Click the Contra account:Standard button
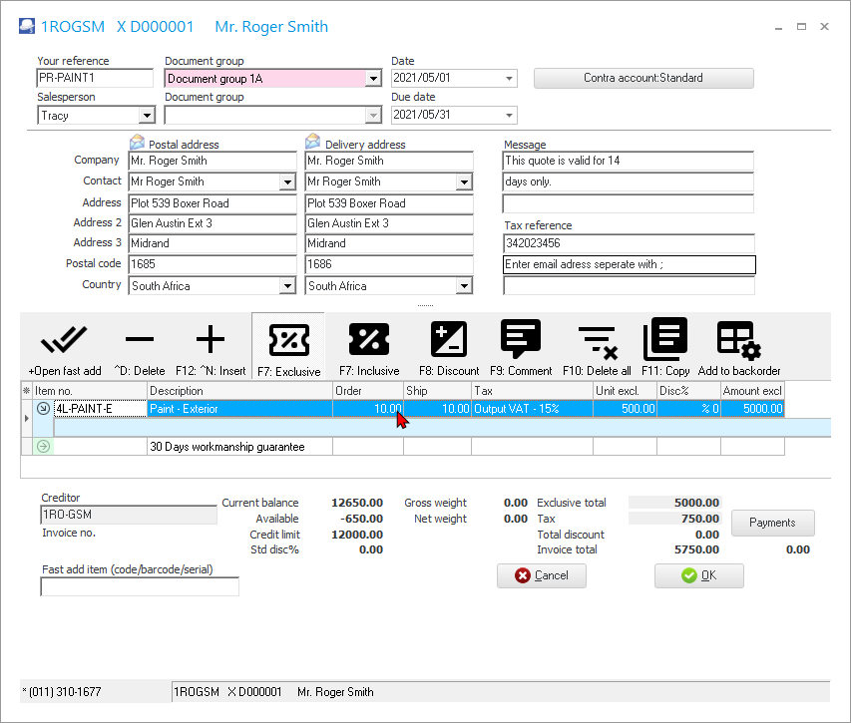Image resolution: width=851 pixels, height=723 pixels. coord(643,78)
